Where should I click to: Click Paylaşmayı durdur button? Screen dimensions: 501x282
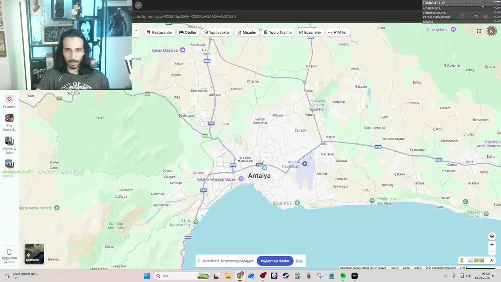pos(275,261)
